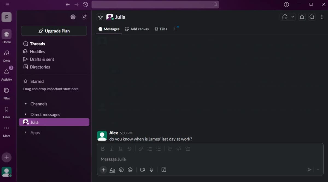Toggle the Aa formatting toolbar visibility
The image size is (328, 182).
click(112, 170)
